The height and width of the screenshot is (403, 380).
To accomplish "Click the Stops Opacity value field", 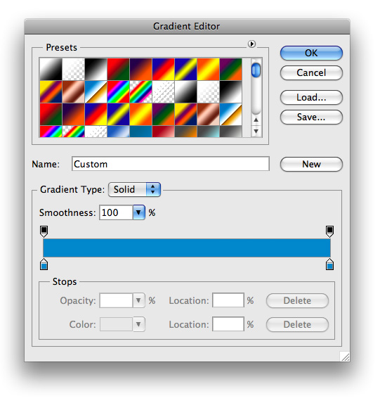I will coord(116,300).
